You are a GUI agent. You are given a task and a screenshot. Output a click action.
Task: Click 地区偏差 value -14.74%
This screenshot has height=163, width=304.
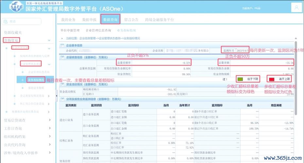coord(289,128)
